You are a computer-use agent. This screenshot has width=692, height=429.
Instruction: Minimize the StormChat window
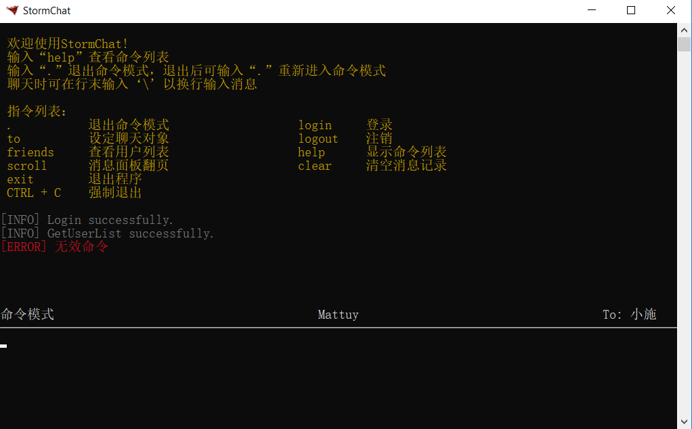(x=592, y=10)
